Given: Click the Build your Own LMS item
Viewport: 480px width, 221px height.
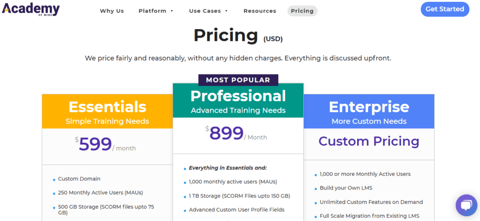Looking at the screenshot, I should [346, 188].
